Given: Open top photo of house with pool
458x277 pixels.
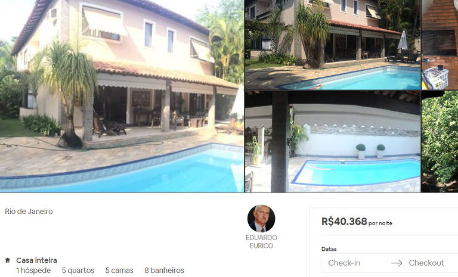Looking at the screenshot, I should click(333, 45).
